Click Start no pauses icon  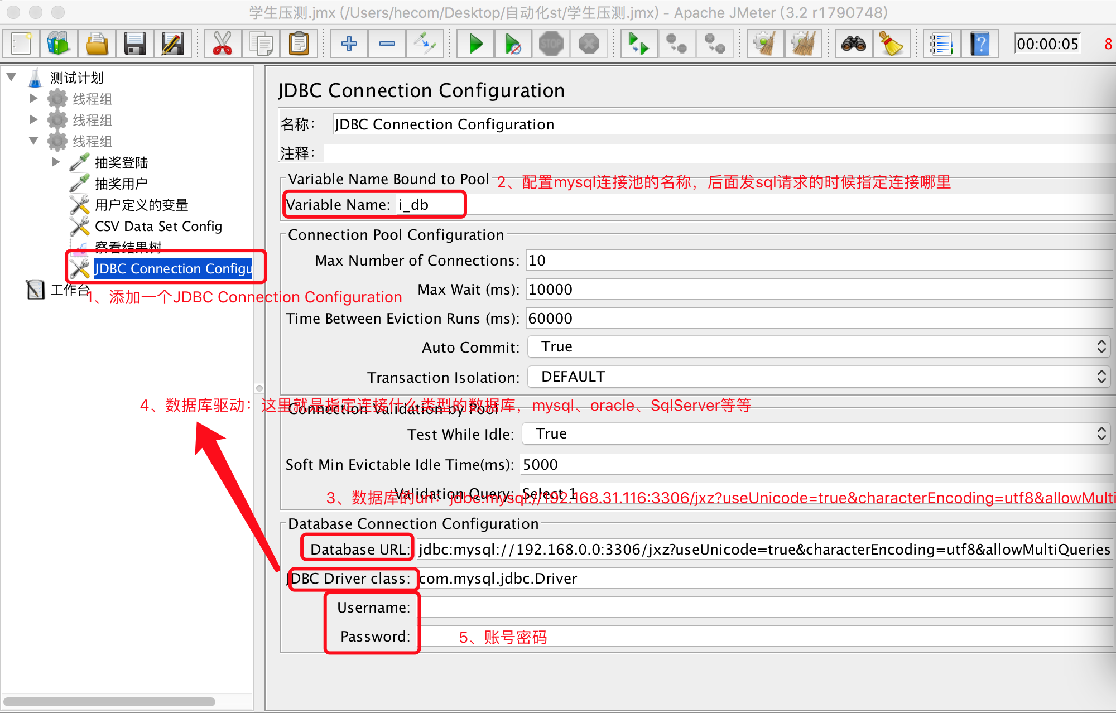click(x=513, y=44)
